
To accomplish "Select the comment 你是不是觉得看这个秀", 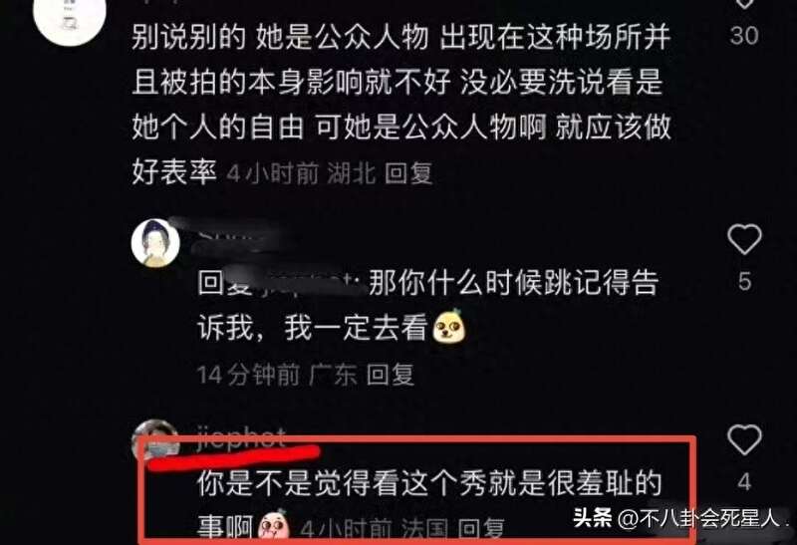I will 429,504.
